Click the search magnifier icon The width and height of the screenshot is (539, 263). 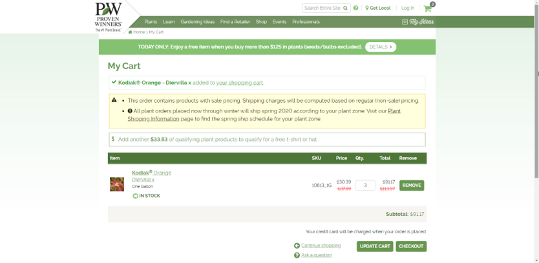(x=346, y=8)
